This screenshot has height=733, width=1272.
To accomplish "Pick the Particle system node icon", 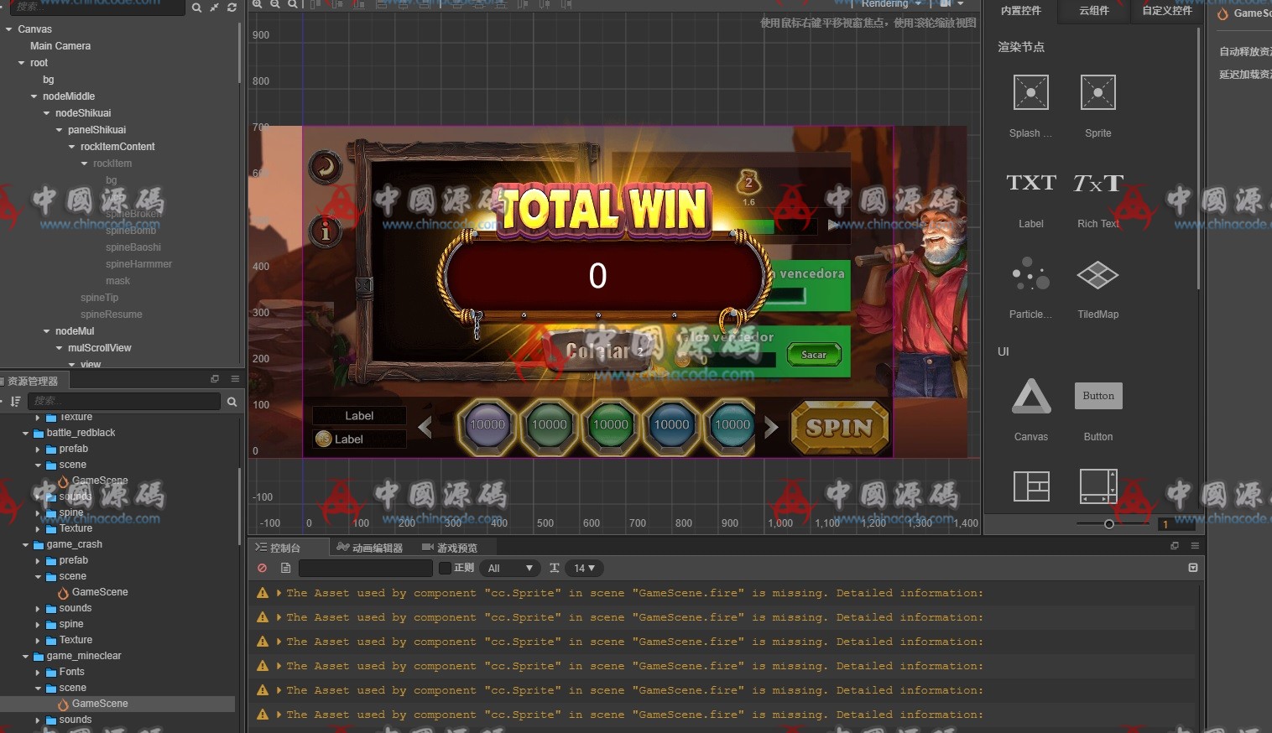I will pos(1030,275).
